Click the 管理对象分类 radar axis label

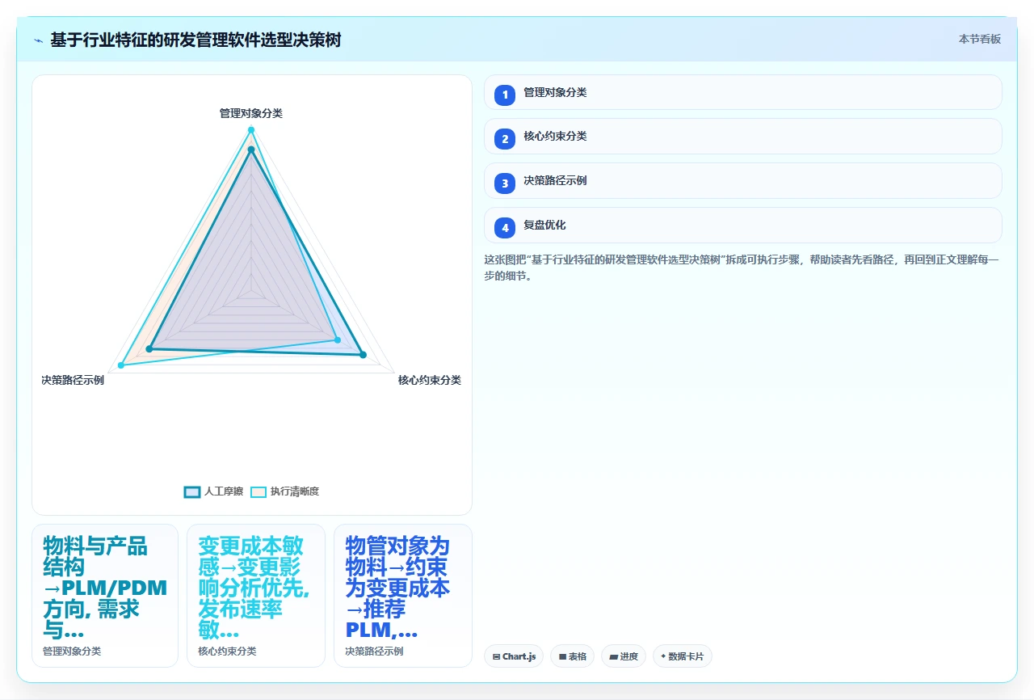[251, 113]
